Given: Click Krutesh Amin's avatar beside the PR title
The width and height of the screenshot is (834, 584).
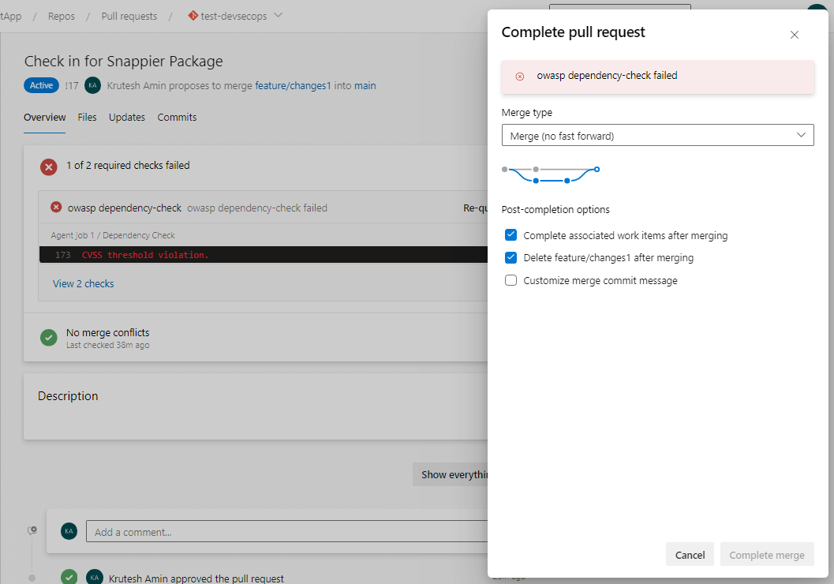Looking at the screenshot, I should pyautogui.click(x=93, y=85).
